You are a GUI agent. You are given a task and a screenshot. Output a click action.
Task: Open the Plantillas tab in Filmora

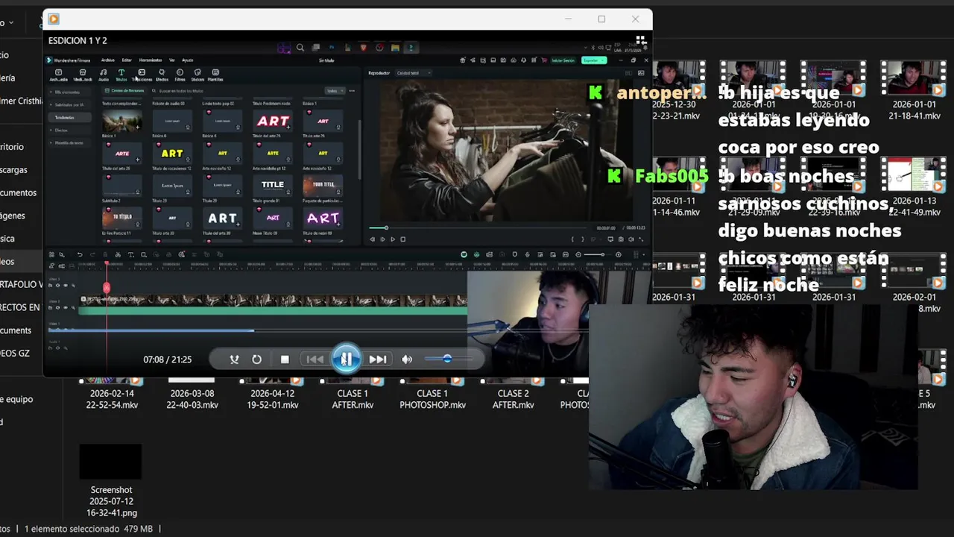tap(215, 75)
